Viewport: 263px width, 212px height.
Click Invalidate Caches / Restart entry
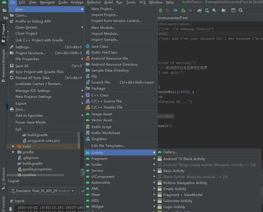(x=39, y=84)
